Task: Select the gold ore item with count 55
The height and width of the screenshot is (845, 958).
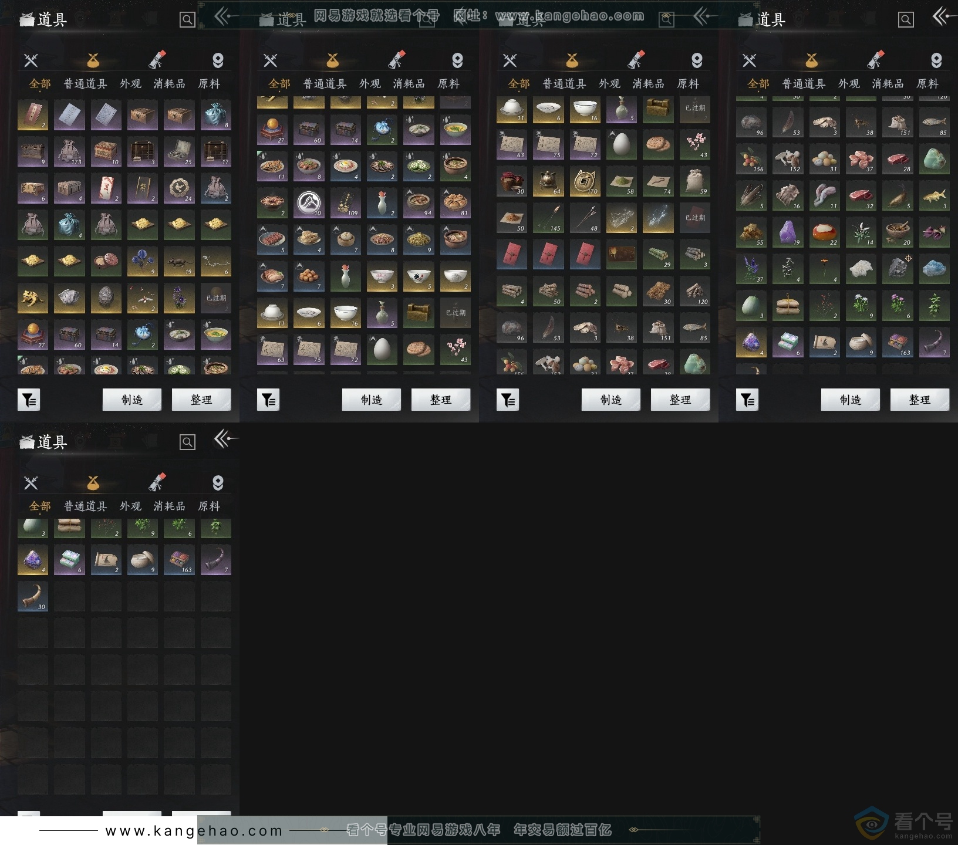Action: point(751,232)
